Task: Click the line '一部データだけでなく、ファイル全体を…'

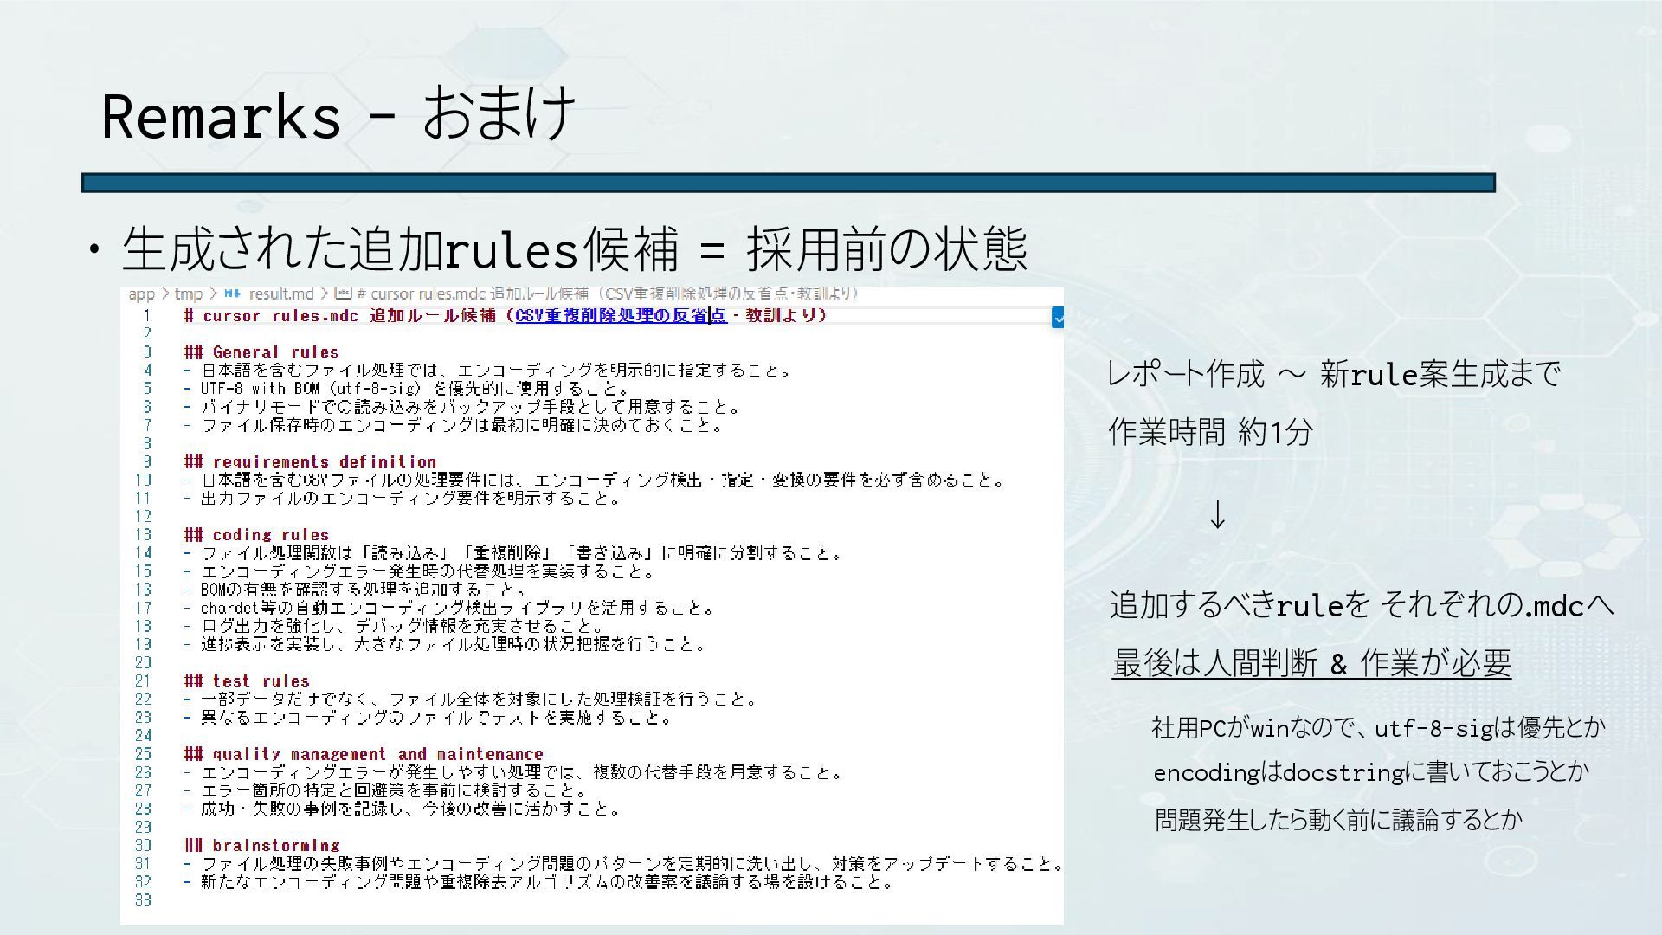Action: tap(472, 700)
